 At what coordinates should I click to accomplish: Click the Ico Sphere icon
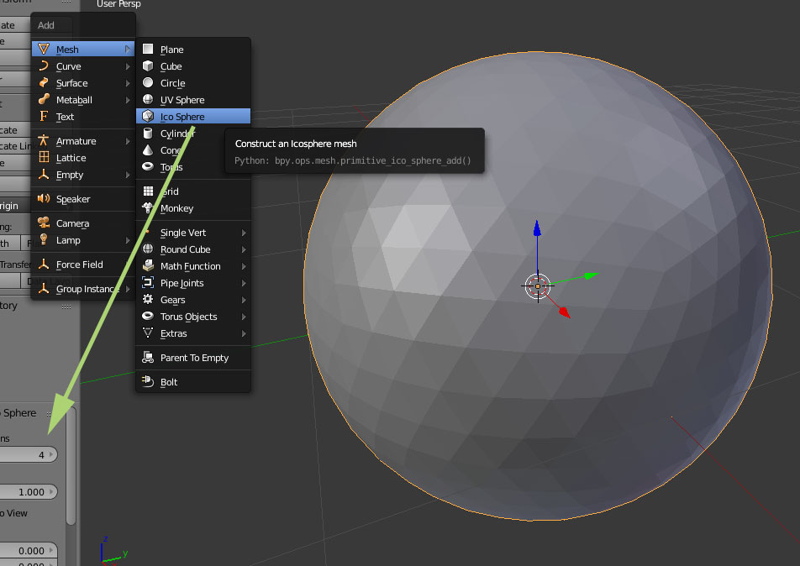[148, 116]
